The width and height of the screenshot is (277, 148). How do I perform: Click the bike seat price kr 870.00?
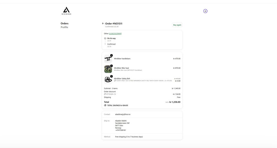point(177,68)
